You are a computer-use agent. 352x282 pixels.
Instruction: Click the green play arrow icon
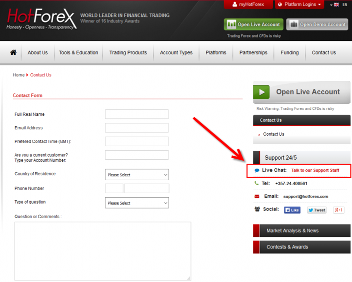pos(261,92)
